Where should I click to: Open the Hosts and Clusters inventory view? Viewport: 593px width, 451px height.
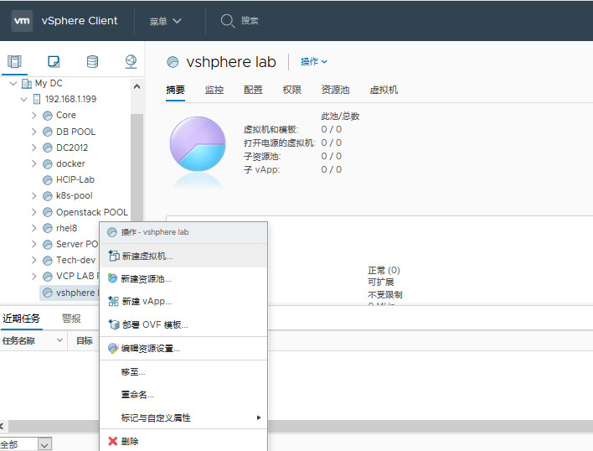coord(15,61)
